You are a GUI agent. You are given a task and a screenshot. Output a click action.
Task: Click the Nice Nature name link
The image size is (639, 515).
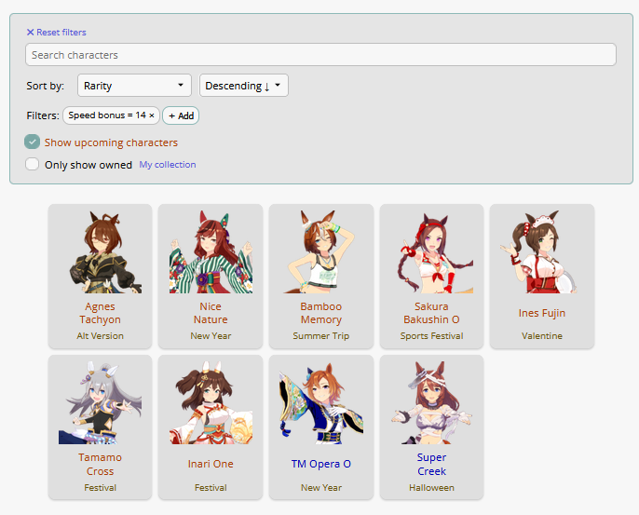211,313
